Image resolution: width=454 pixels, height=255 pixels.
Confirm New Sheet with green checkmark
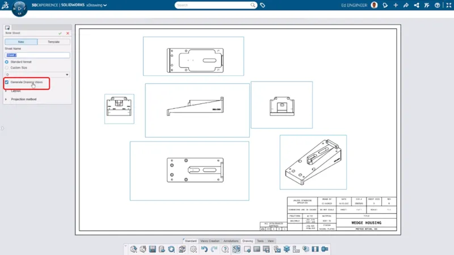[60, 33]
